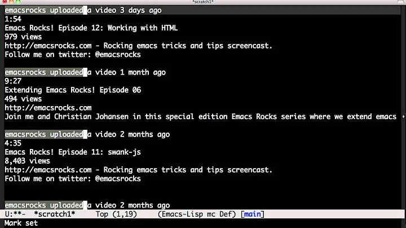Click the title "Emacs Rocks! Episode 11: swank-js"
This screenshot has width=406, height=228.
coord(73,152)
